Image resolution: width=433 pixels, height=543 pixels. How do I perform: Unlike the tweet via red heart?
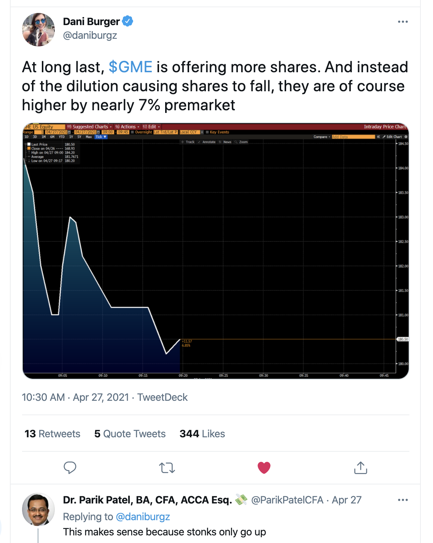(x=264, y=467)
